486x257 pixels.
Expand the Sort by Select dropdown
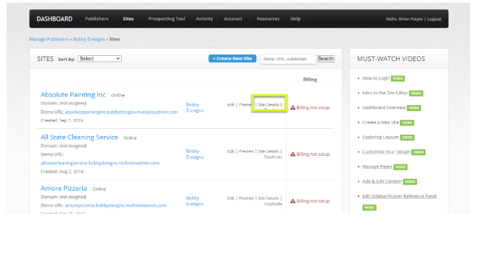(x=99, y=58)
